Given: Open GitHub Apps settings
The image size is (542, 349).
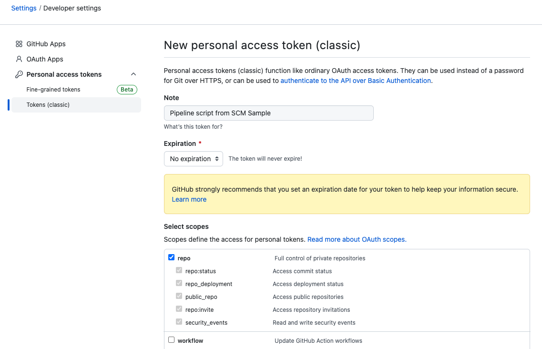Looking at the screenshot, I should pyautogui.click(x=45, y=43).
